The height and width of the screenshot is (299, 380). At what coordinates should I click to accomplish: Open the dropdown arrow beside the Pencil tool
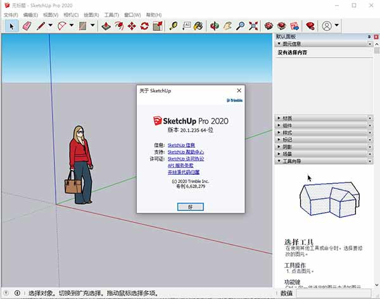pyautogui.click(x=50, y=26)
